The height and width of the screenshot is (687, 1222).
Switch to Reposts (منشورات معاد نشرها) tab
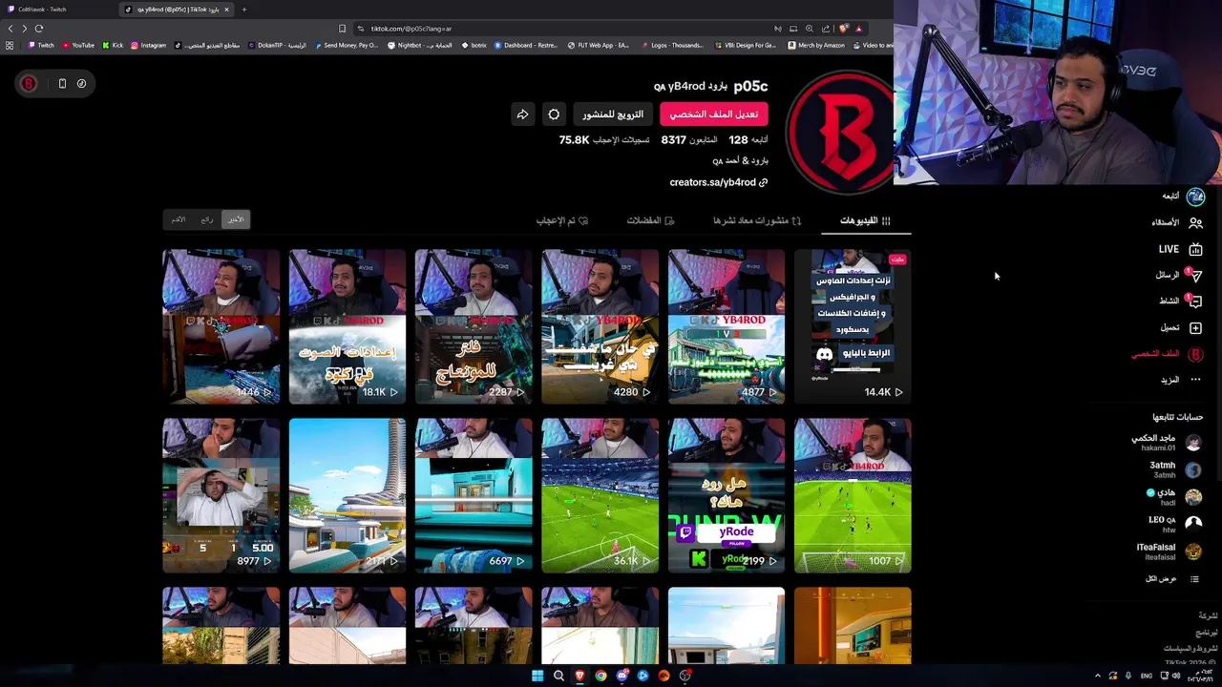[x=757, y=220]
